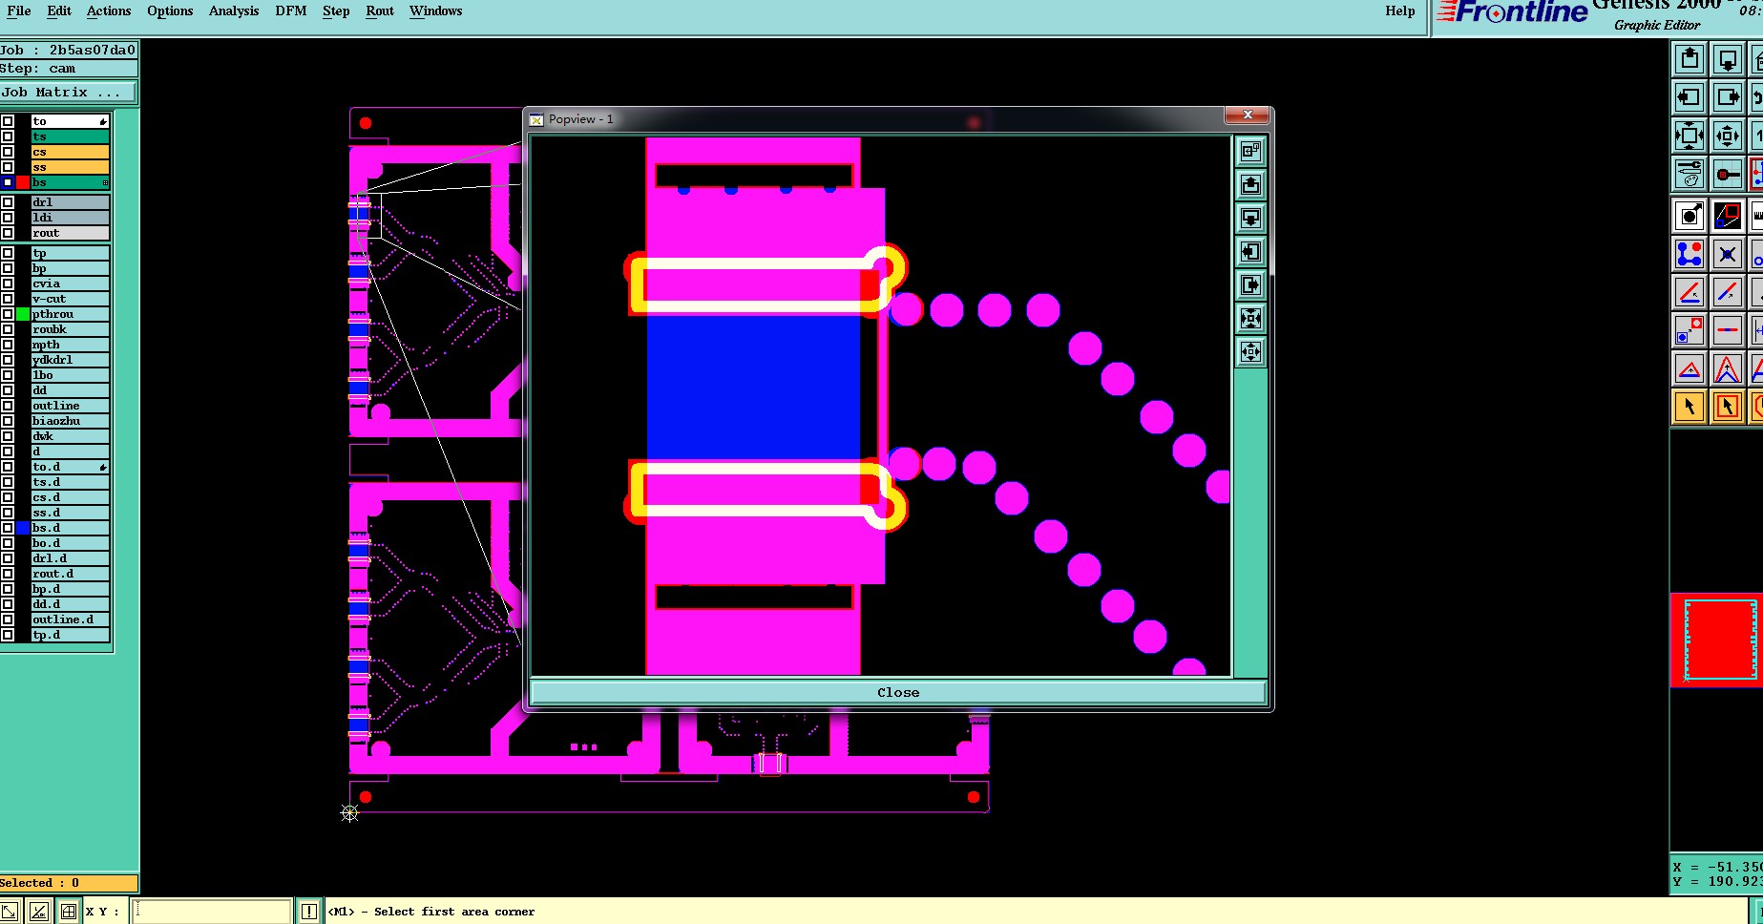The width and height of the screenshot is (1763, 924).
Task: Pan right inside the Popview window
Action: coord(1250,284)
